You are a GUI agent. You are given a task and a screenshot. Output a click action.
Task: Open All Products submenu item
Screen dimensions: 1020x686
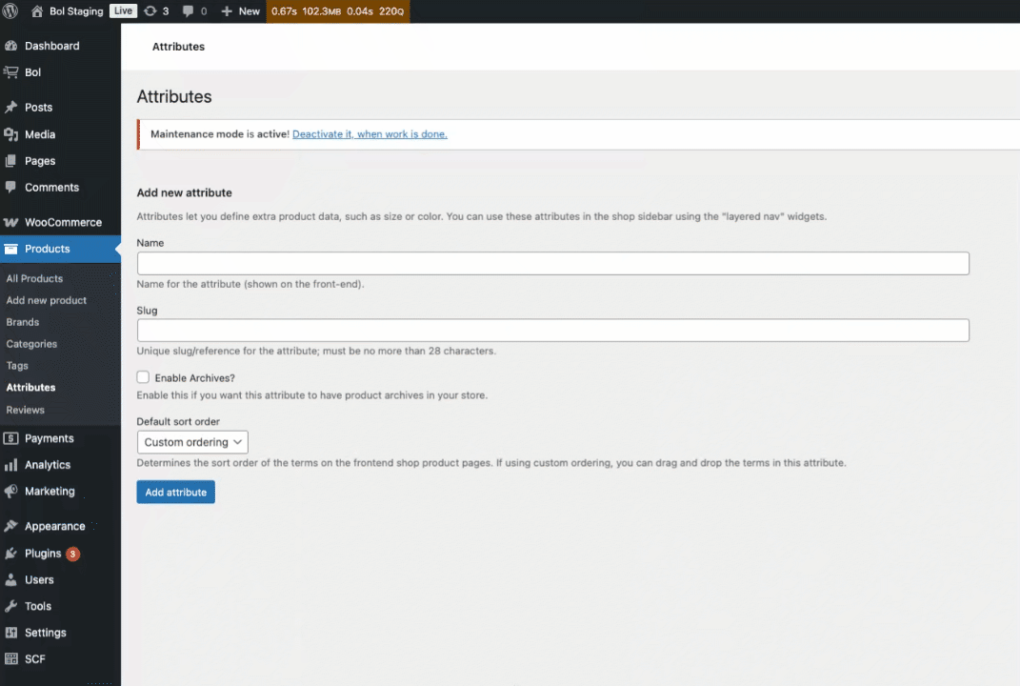point(34,278)
